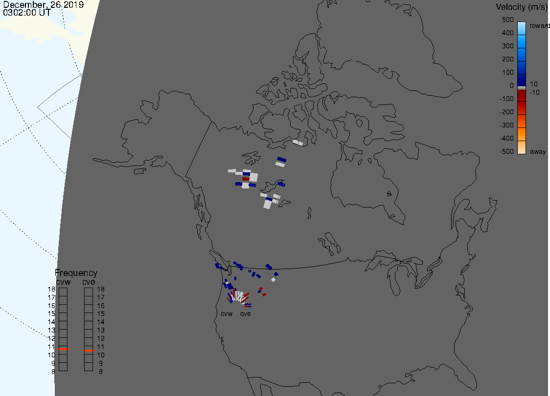
Task: Click the date text December, 26.2019
Action: click(44, 4)
